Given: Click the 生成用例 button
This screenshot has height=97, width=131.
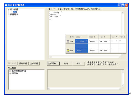Looking at the screenshot, I should 53,64.
